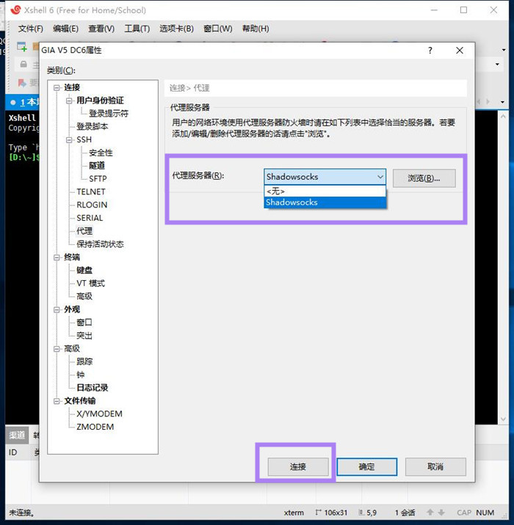Collapse the 用户身份验证 tree node
Screen dimensions: 514x525
pos(69,100)
